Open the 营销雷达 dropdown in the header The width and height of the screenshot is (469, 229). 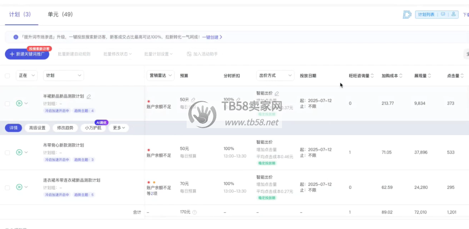point(160,75)
